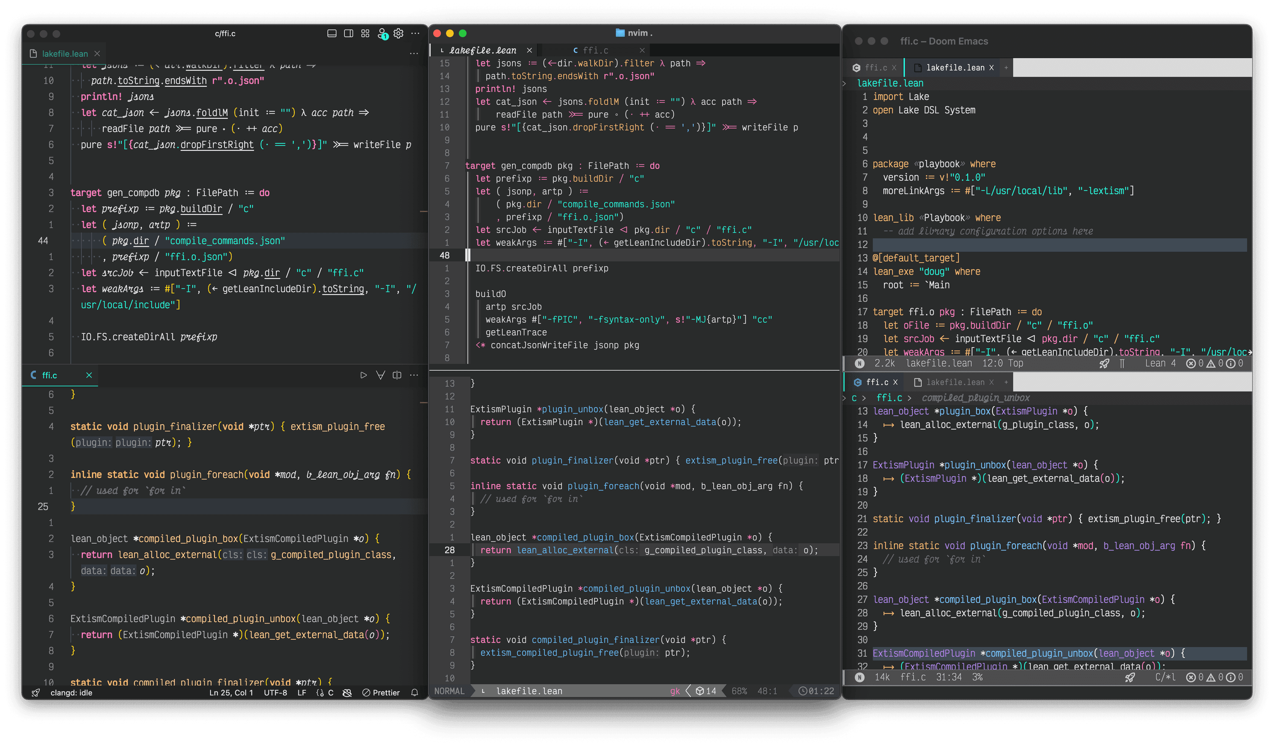Toggle the bottom panel in VS Code title bar
The width and height of the screenshot is (1274, 747).
click(332, 33)
